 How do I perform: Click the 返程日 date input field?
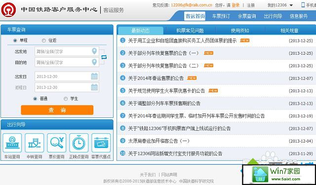(x=67, y=87)
